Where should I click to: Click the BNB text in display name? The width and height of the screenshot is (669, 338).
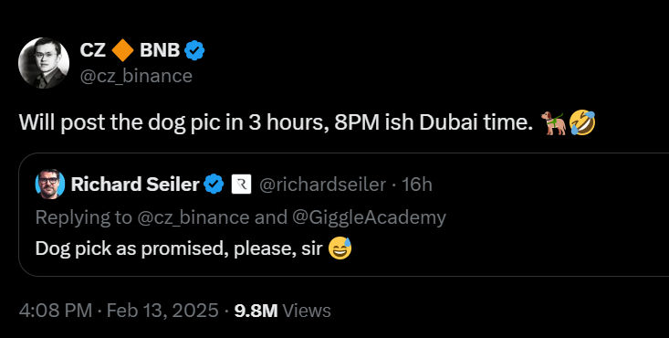click(x=160, y=50)
